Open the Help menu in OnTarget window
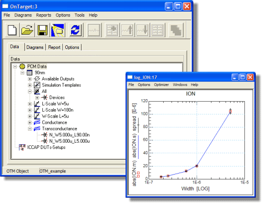262x203 pixels. [x=93, y=15]
